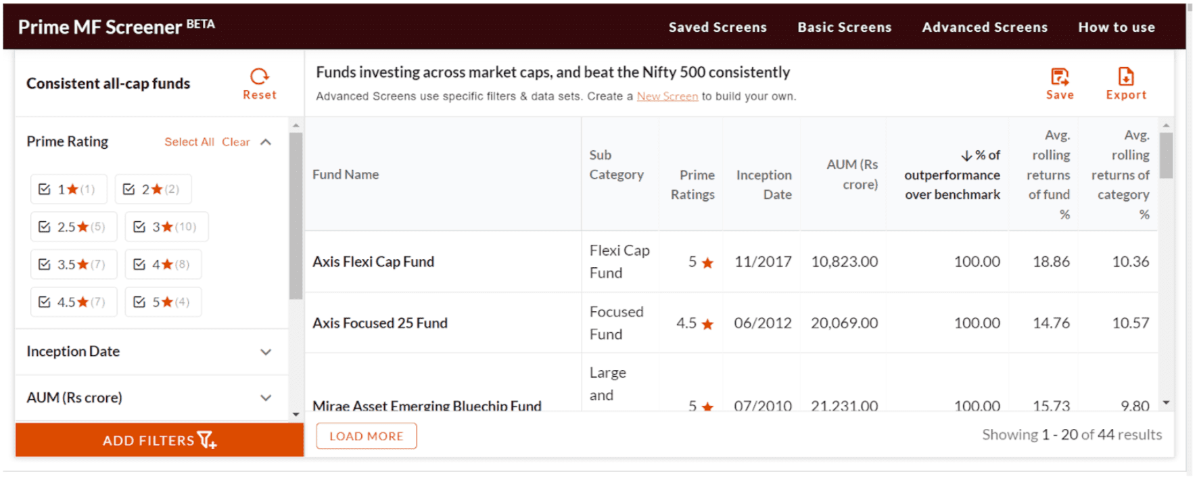The width and height of the screenshot is (1197, 483).
Task: Toggle the 4 star rating checkbox
Action: point(139,264)
